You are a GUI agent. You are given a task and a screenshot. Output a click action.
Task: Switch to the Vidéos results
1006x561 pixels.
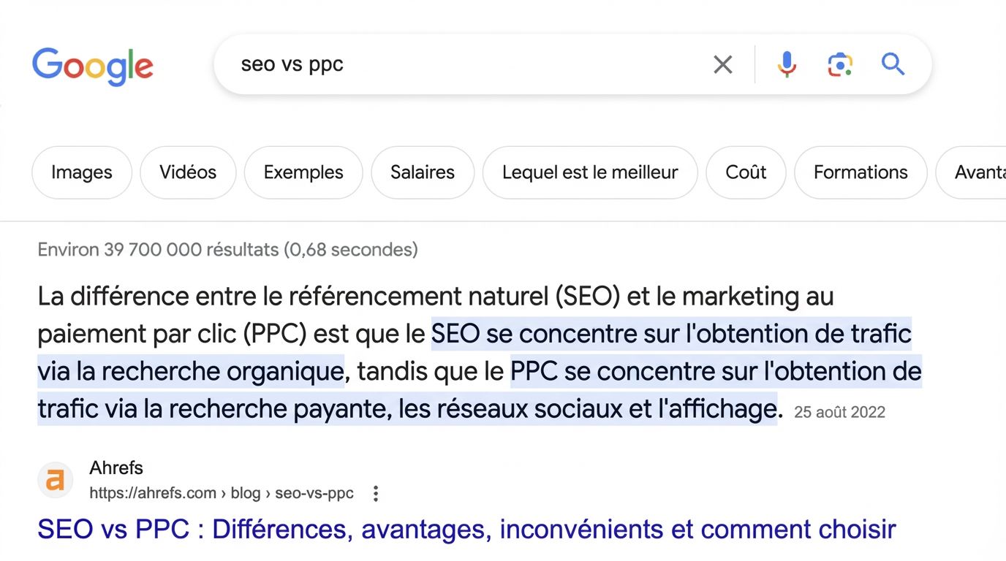pos(187,172)
